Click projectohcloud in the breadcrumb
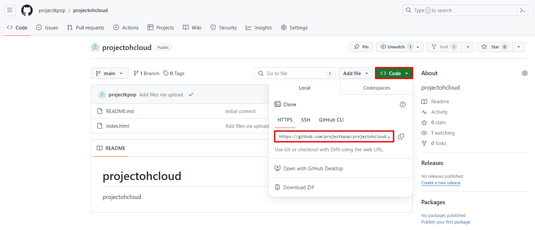 coord(90,10)
